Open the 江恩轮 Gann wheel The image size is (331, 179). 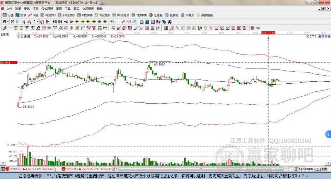click(x=156, y=15)
